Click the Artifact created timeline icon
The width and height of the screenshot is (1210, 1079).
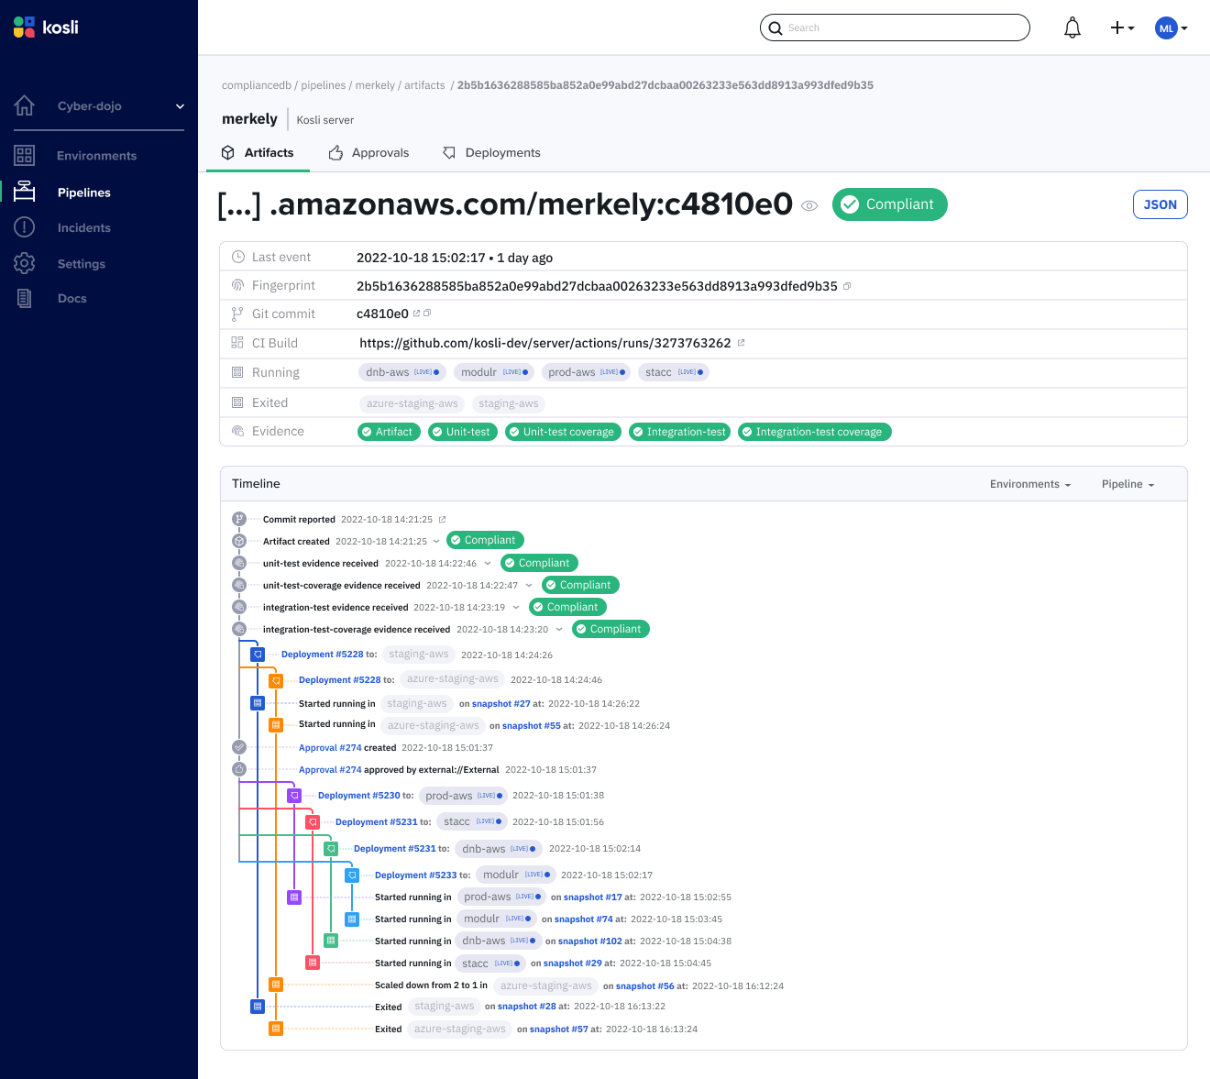pos(239,541)
